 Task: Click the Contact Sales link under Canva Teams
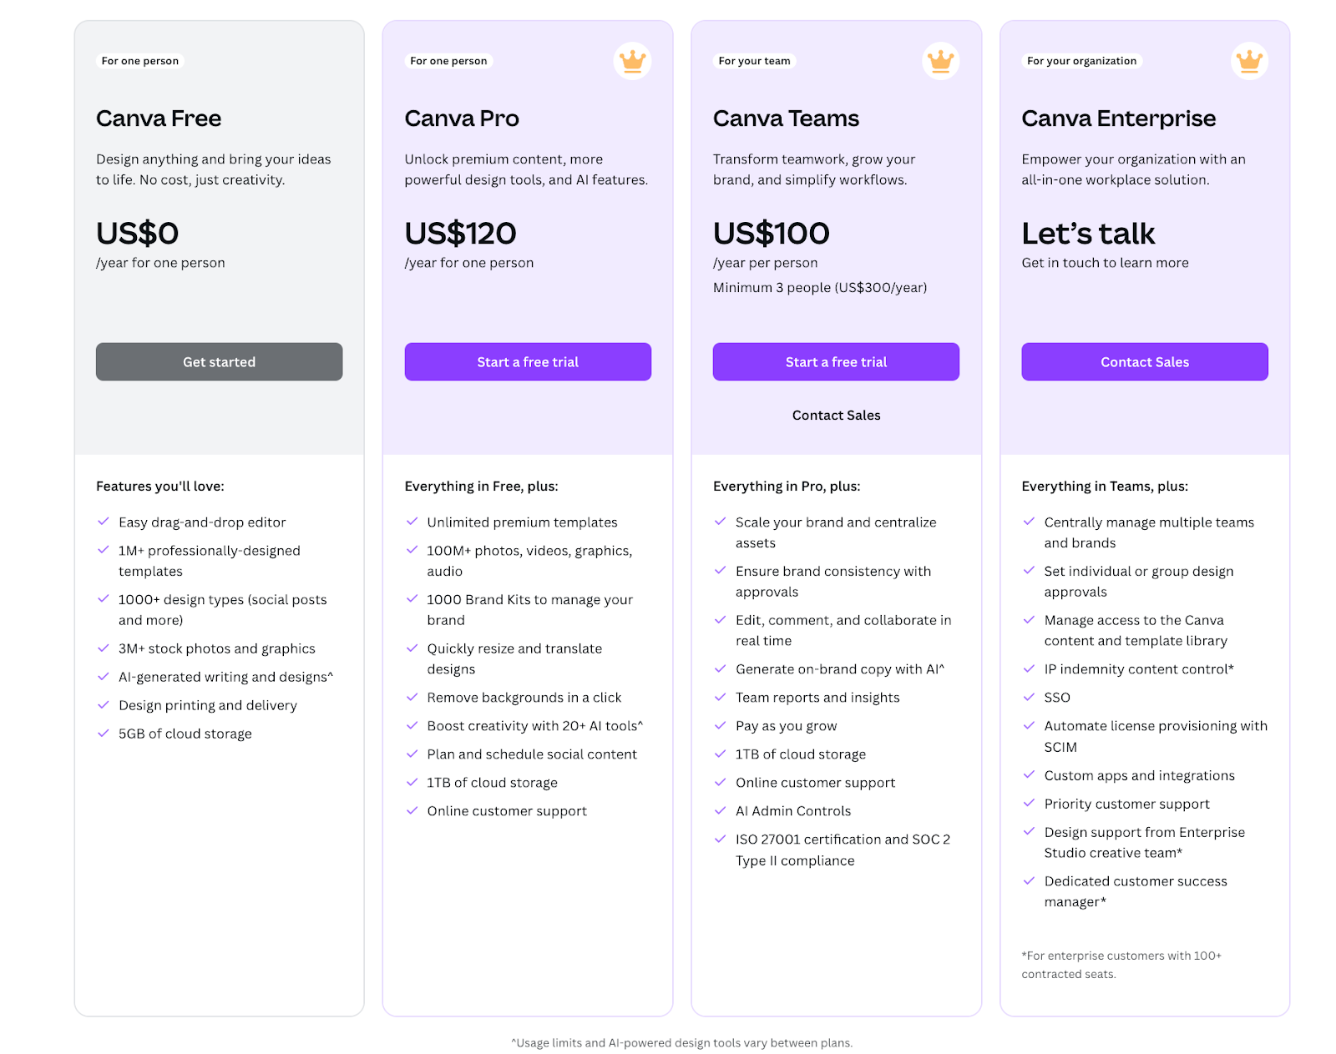click(835, 415)
